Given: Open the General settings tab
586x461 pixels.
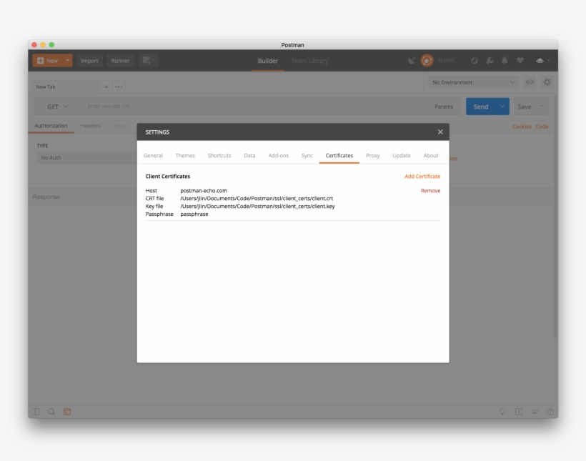Looking at the screenshot, I should click(153, 156).
